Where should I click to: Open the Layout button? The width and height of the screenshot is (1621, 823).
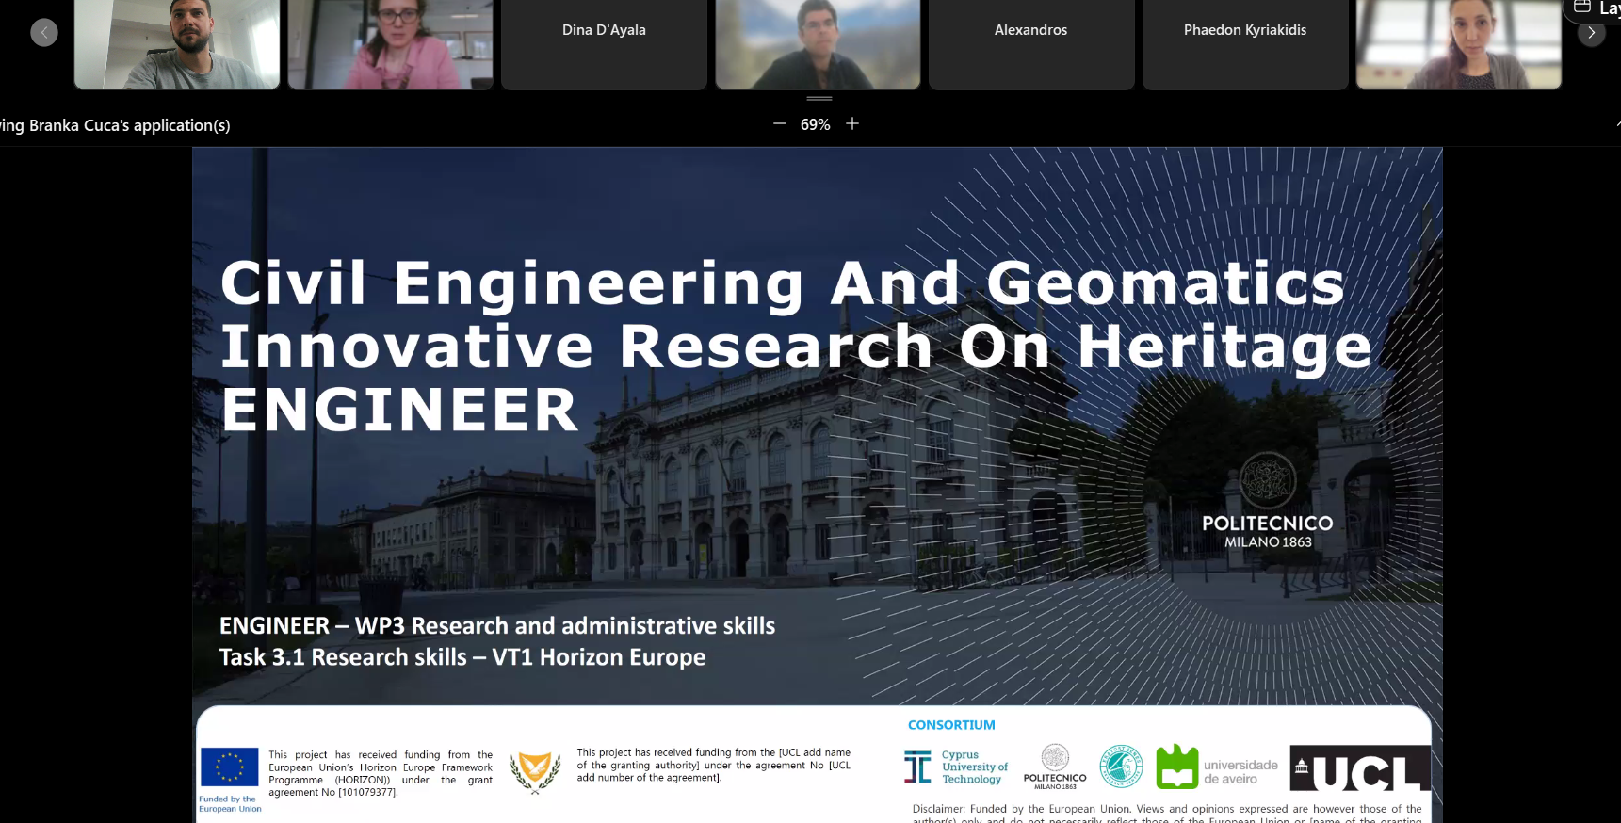click(x=1596, y=8)
